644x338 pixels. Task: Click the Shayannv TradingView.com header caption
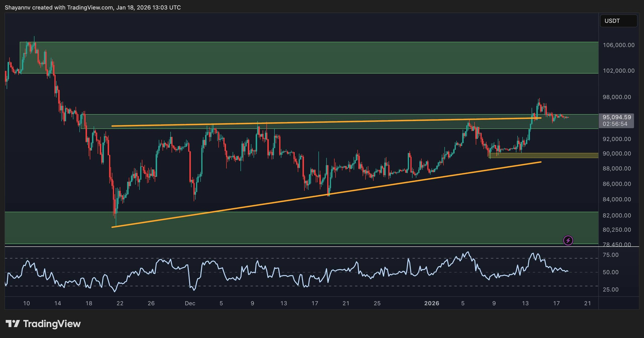(x=93, y=8)
